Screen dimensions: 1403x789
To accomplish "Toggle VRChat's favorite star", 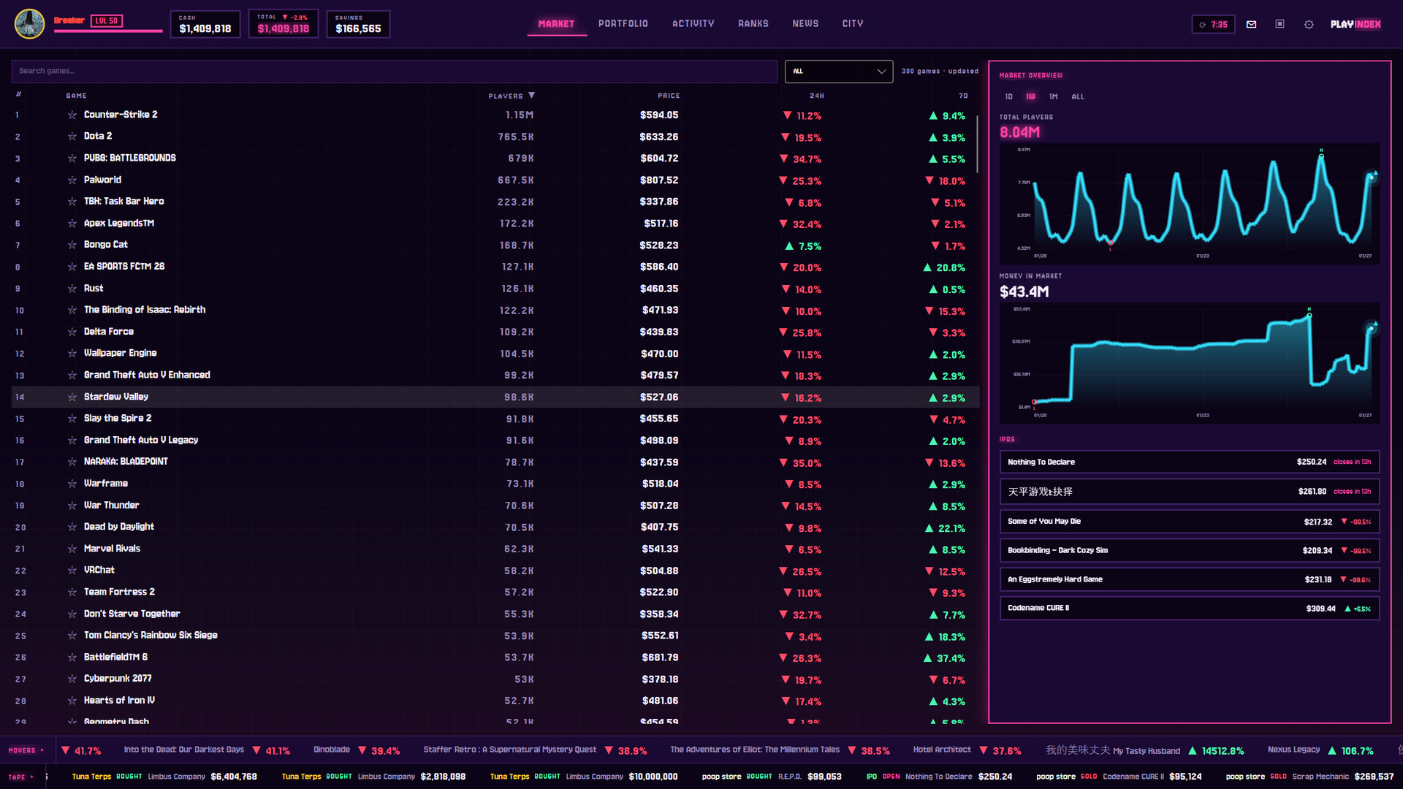I will tap(72, 571).
